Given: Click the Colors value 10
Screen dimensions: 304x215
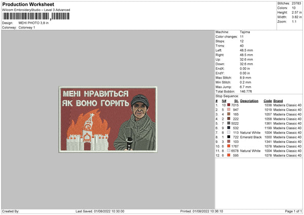Looking at the screenshot, I should pyautogui.click(x=294, y=8).
